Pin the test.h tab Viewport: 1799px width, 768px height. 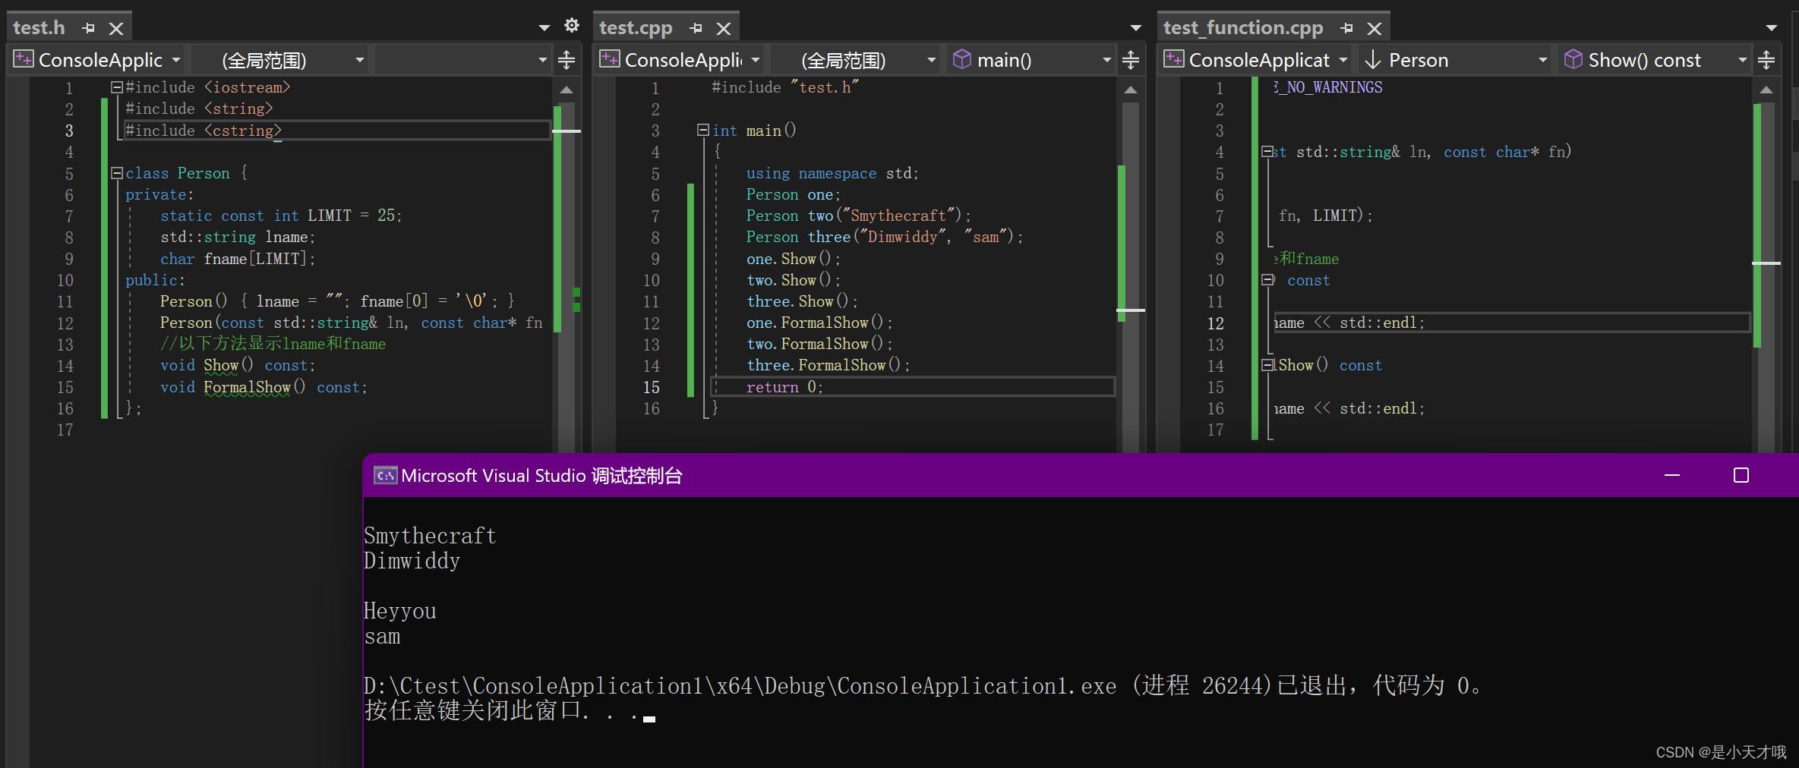pyautogui.click(x=88, y=27)
